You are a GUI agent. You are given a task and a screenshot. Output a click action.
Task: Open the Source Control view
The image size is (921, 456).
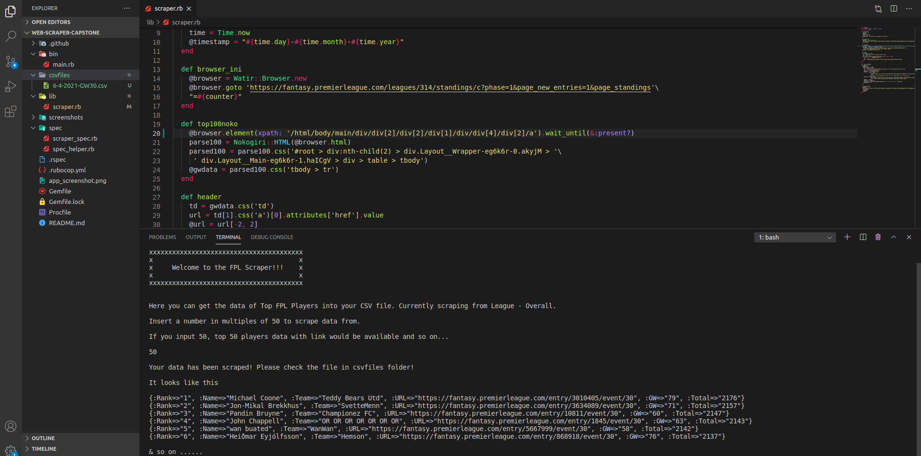point(11,61)
